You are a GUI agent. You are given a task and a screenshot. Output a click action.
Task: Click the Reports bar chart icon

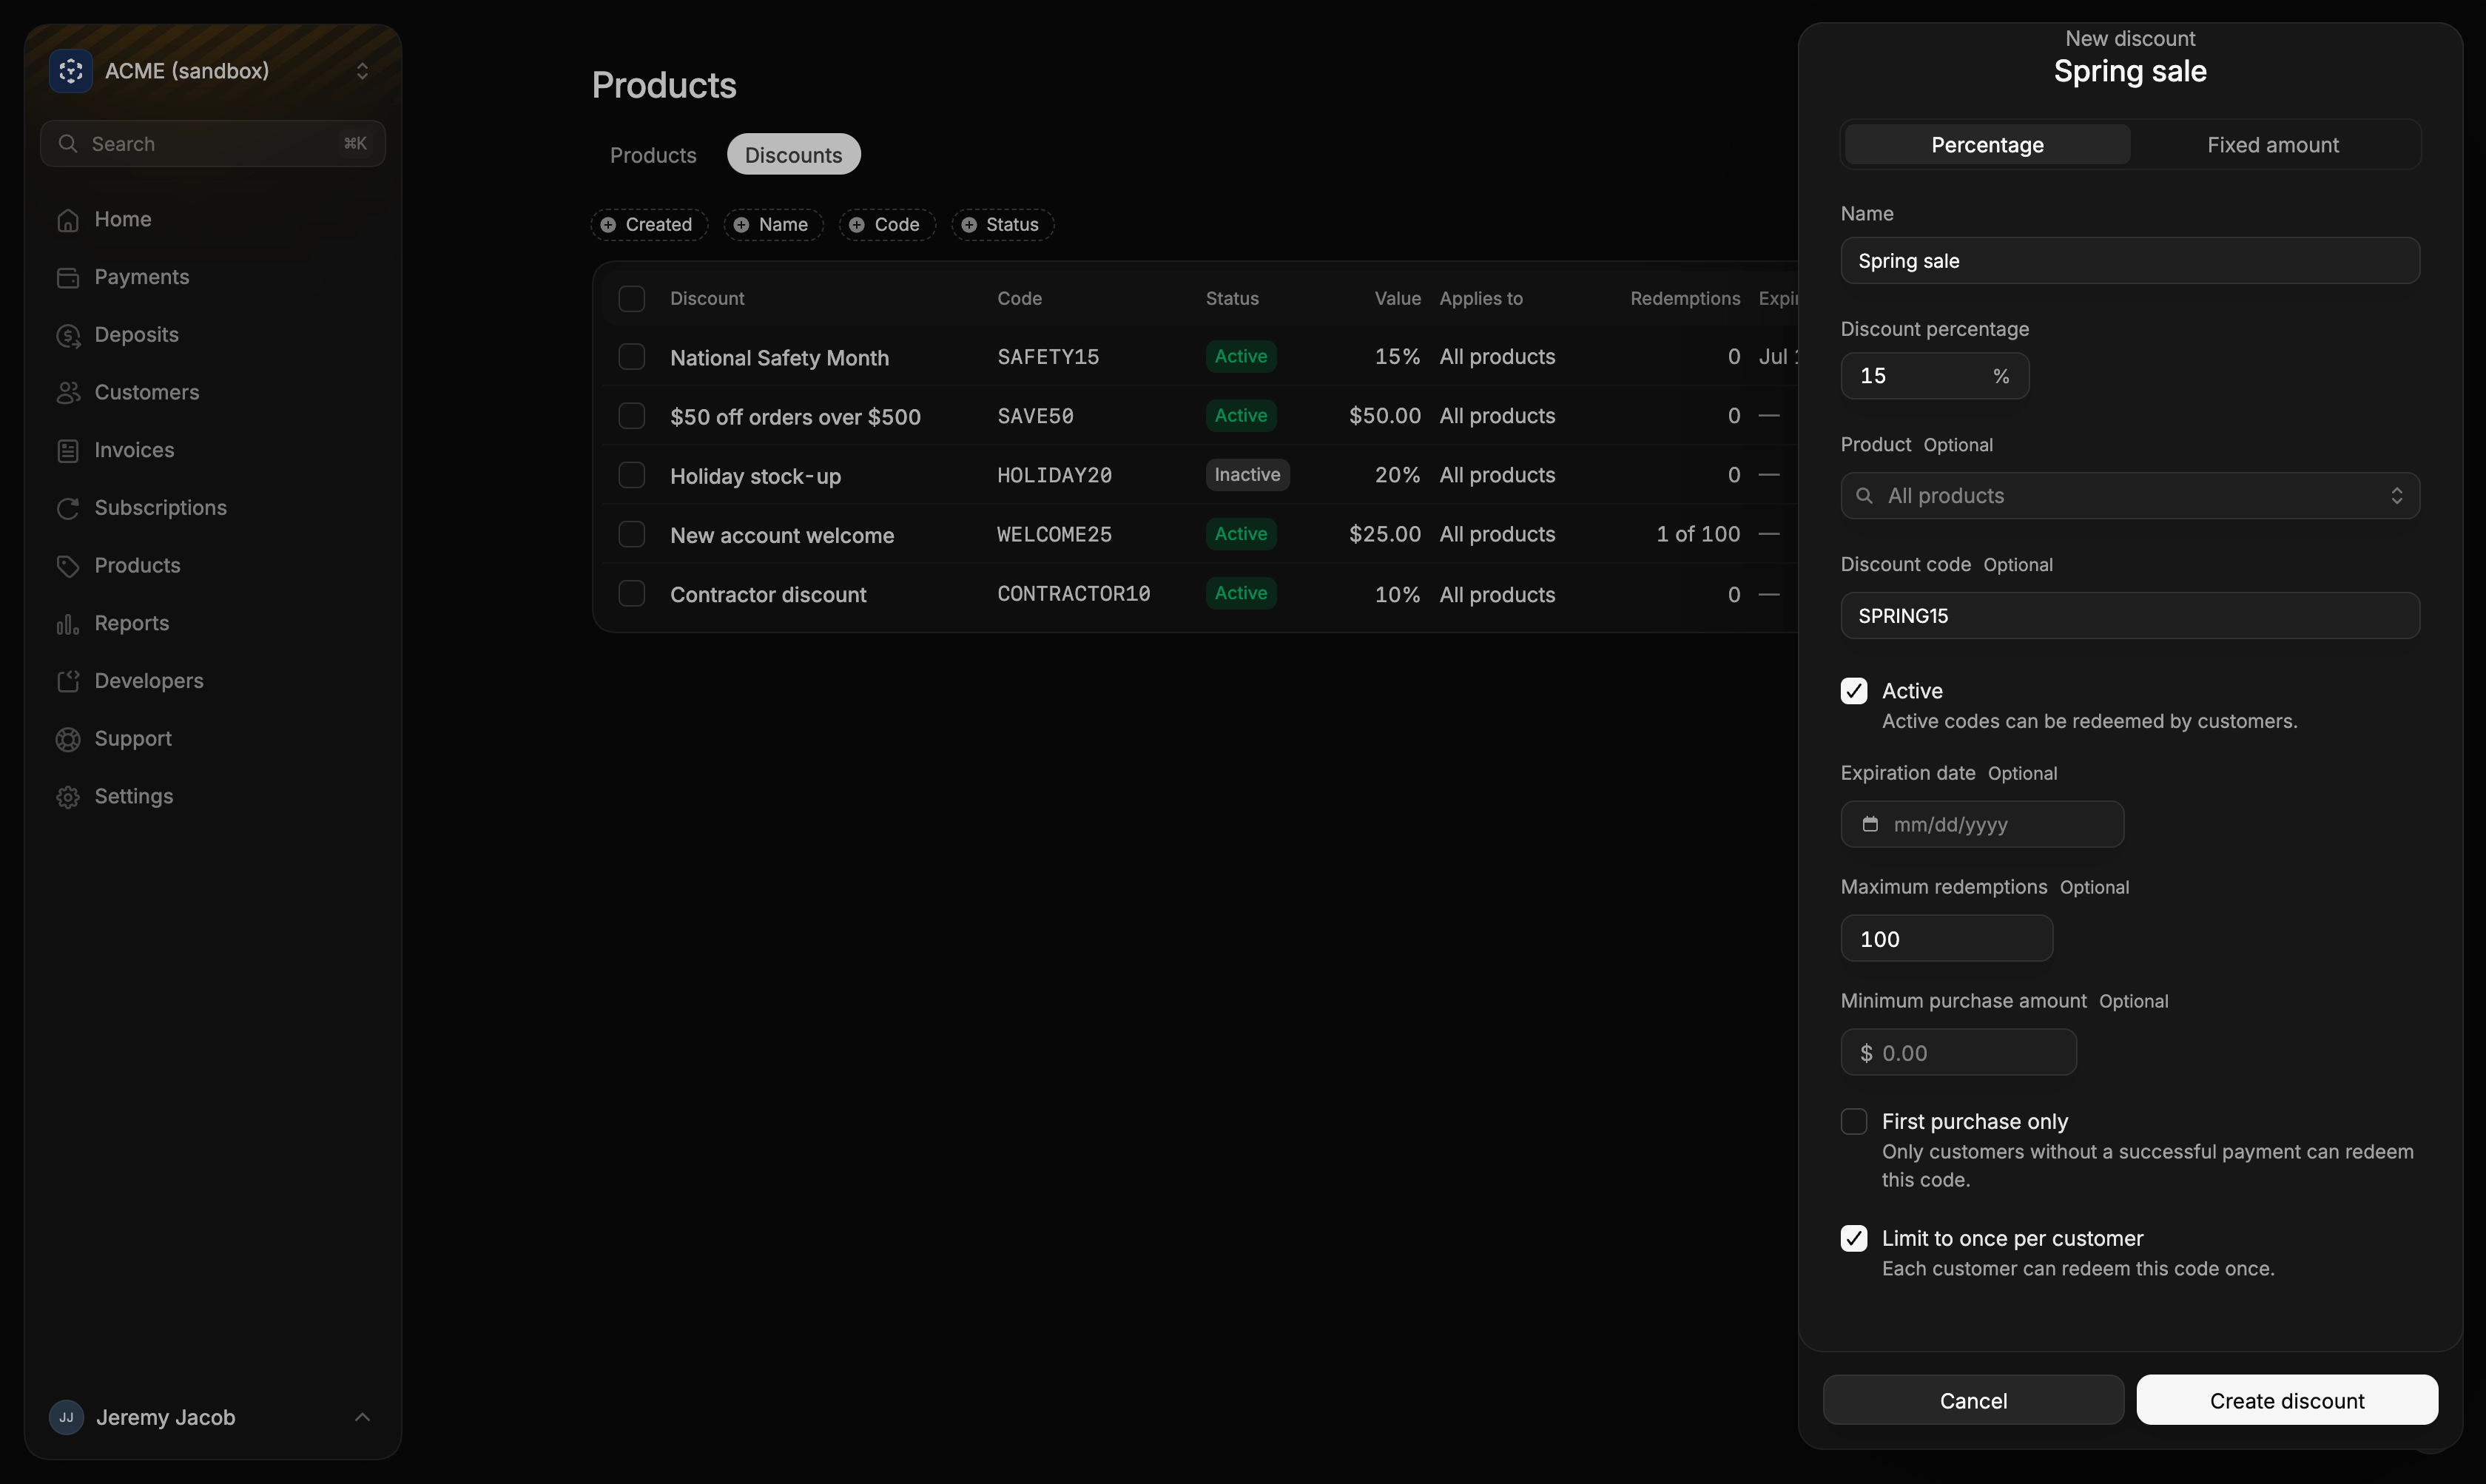pos(68,624)
